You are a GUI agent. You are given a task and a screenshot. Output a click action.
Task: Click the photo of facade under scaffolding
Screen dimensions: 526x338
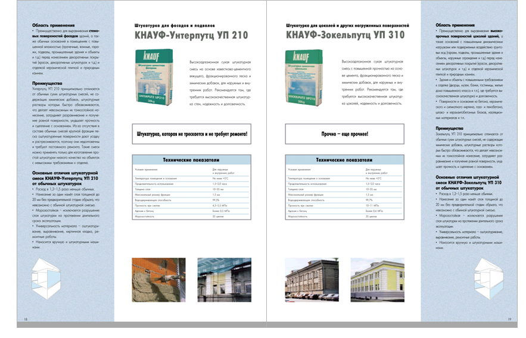[x=225, y=280]
